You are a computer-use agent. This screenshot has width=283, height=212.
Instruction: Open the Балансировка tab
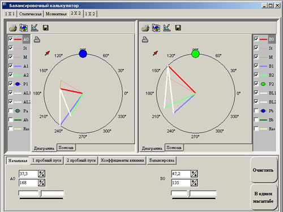click(162, 161)
